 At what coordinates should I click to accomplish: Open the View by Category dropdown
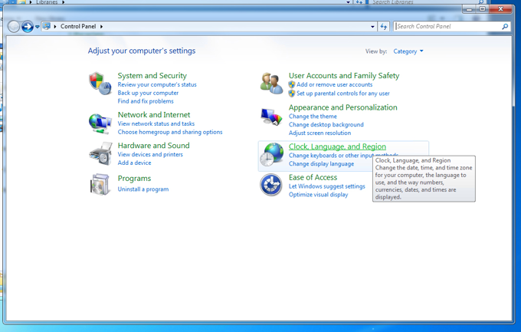[x=408, y=51]
